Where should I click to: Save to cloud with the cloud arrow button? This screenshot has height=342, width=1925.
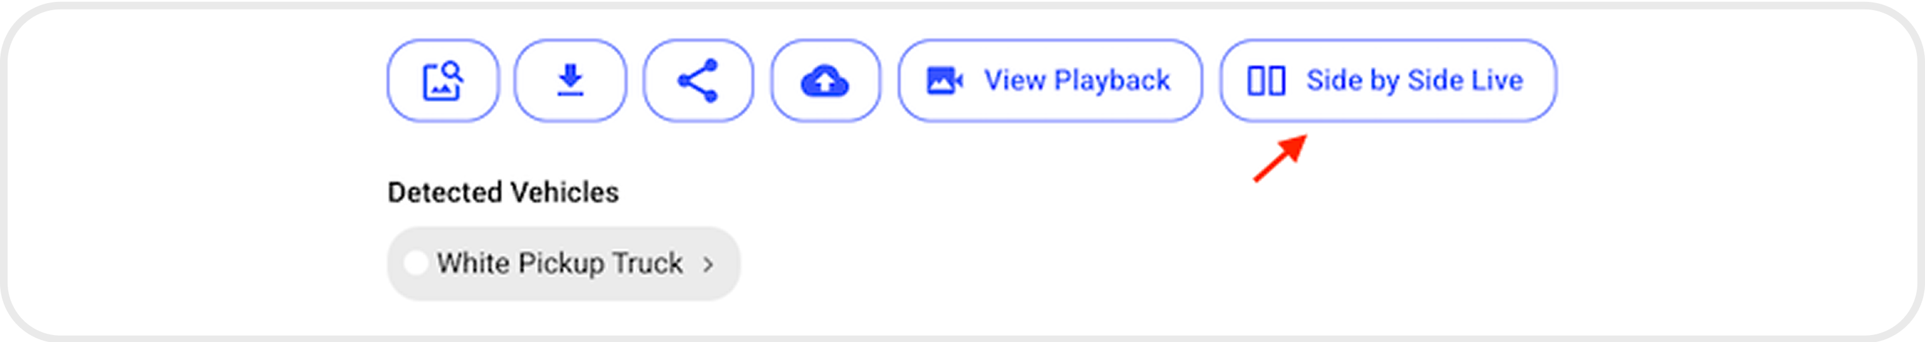pos(825,81)
